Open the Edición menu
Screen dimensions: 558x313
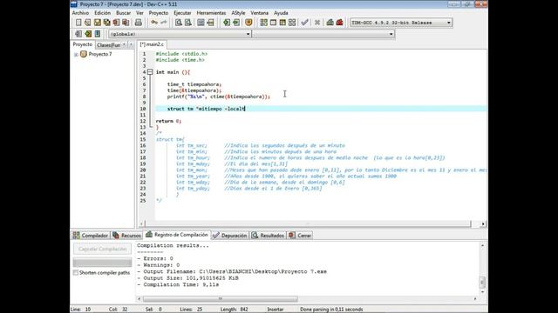103,13
